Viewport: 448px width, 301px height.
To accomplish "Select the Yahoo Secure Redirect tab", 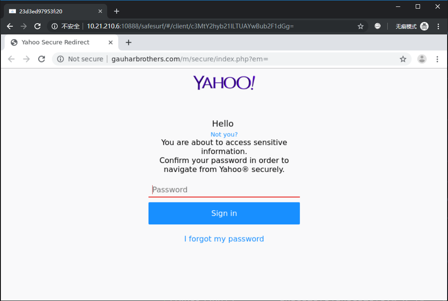I will coord(62,42).
